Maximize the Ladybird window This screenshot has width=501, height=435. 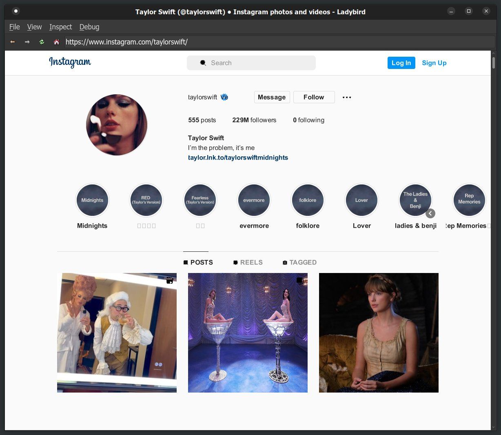click(x=469, y=11)
